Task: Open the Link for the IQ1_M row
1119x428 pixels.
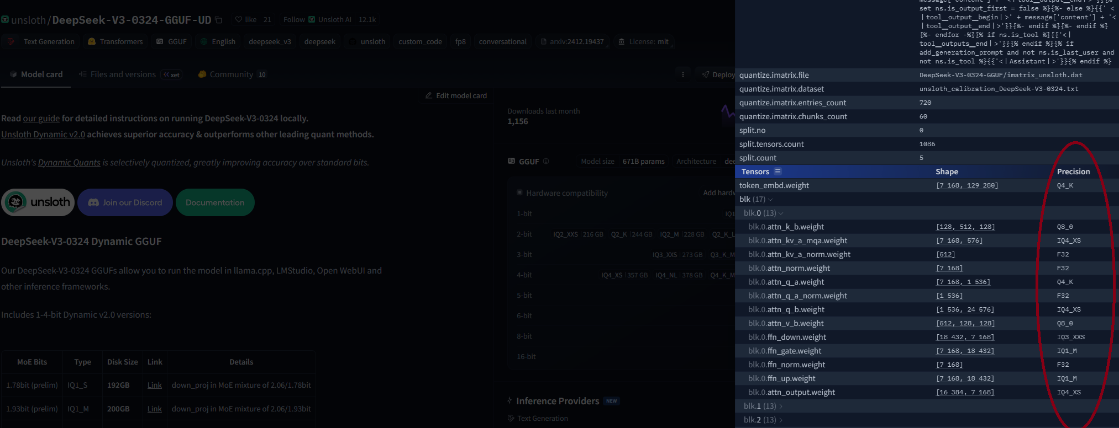Action: click(x=155, y=409)
